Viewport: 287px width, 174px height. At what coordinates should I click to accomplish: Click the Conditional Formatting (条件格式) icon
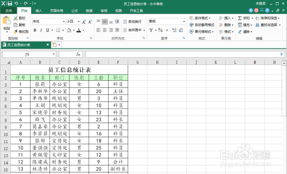(x=191, y=18)
